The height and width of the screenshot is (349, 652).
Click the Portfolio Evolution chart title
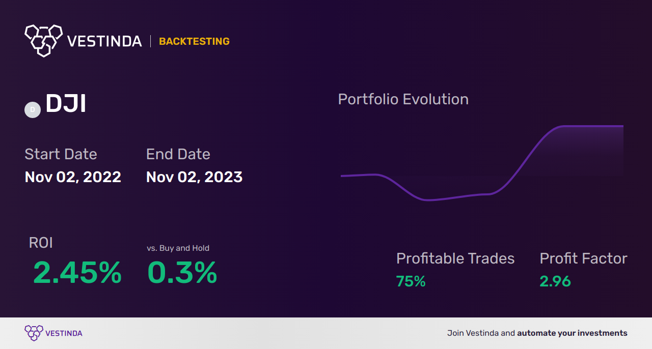(x=403, y=99)
